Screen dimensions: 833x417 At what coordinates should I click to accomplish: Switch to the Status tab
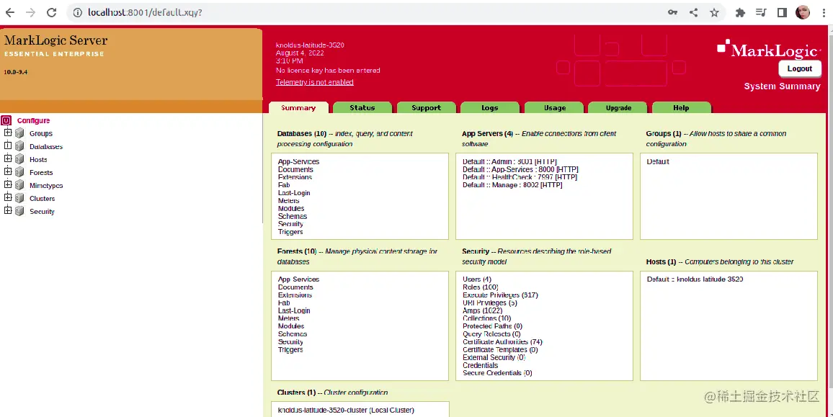click(362, 107)
